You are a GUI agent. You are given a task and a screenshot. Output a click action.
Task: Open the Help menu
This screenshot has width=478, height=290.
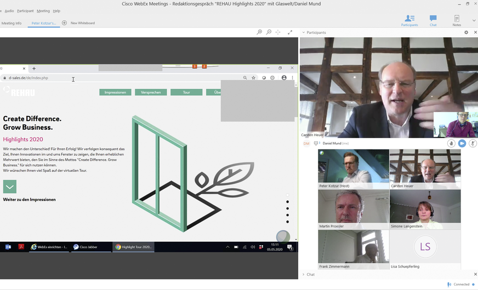click(x=56, y=11)
